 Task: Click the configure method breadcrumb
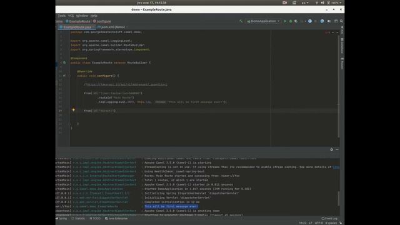[102, 21]
